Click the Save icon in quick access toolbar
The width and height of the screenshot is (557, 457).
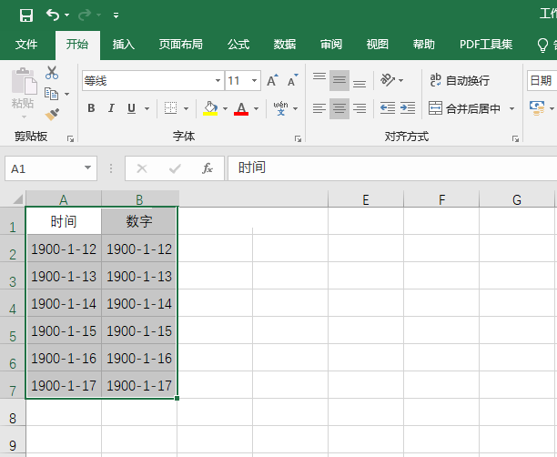(x=26, y=15)
